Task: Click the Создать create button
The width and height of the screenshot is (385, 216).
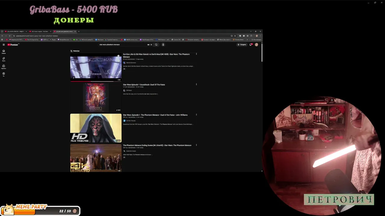Action: pos(242,45)
